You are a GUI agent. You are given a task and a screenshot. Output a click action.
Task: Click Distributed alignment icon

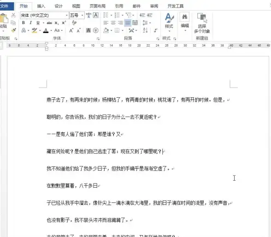[135, 23]
